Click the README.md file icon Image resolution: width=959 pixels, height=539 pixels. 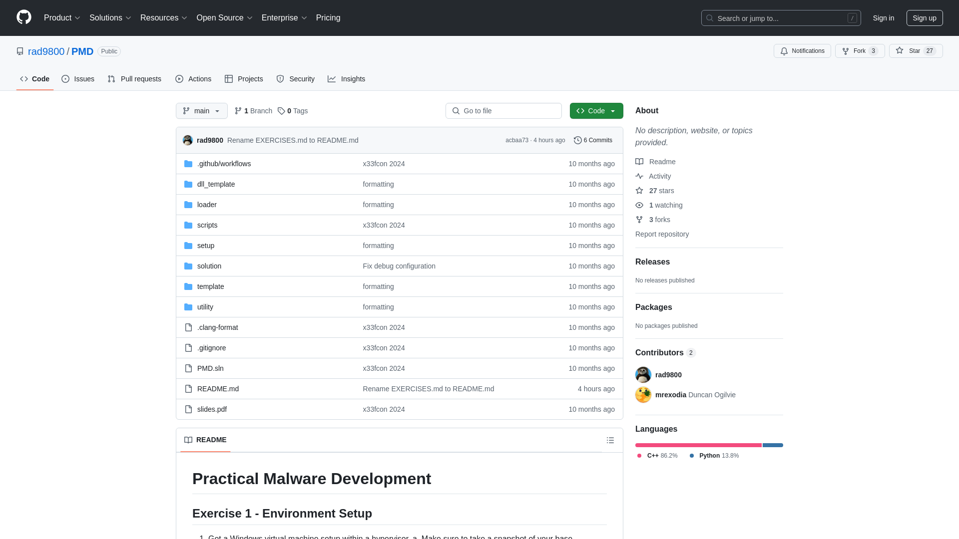[x=188, y=389]
